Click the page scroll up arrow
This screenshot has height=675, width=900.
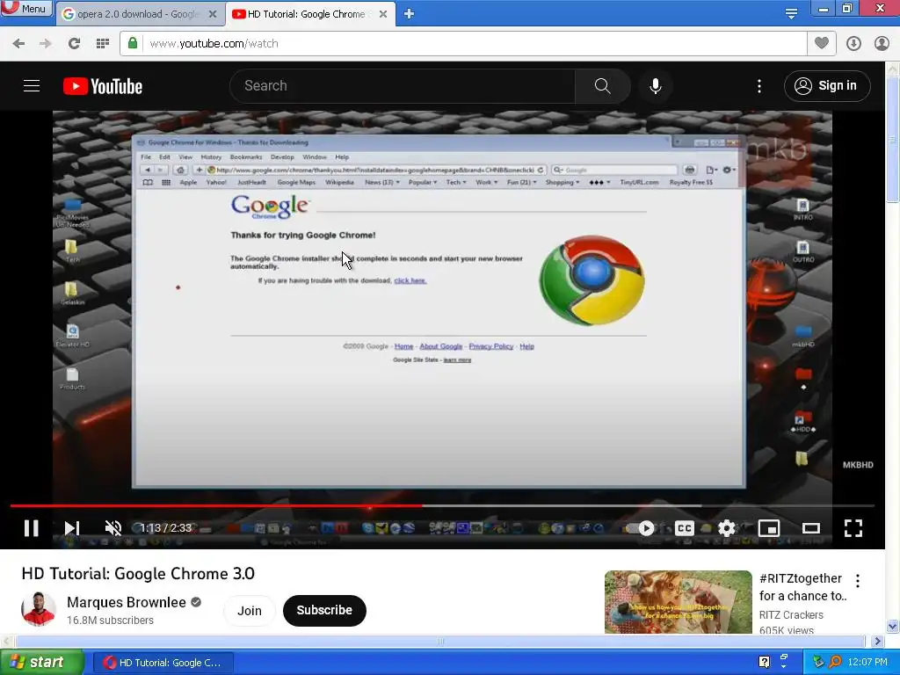point(893,69)
